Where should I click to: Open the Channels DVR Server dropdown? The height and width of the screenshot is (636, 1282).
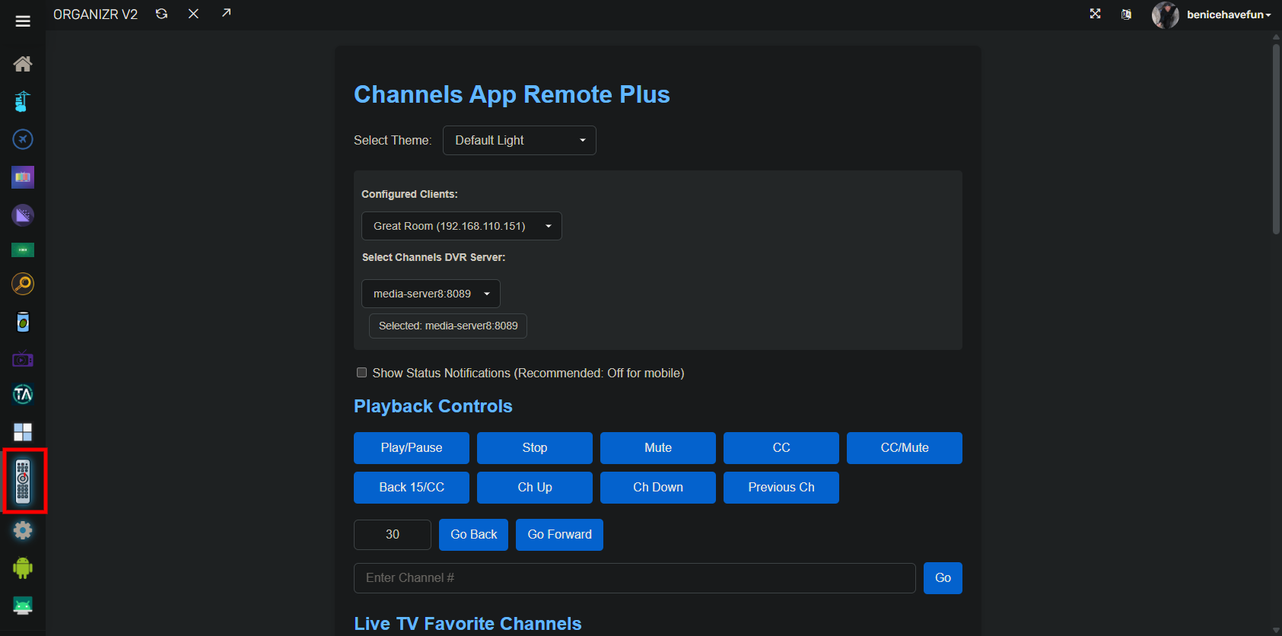431,294
